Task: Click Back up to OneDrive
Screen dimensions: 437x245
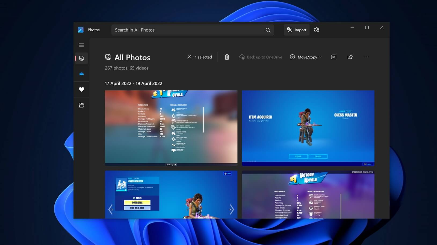Action: (x=261, y=57)
